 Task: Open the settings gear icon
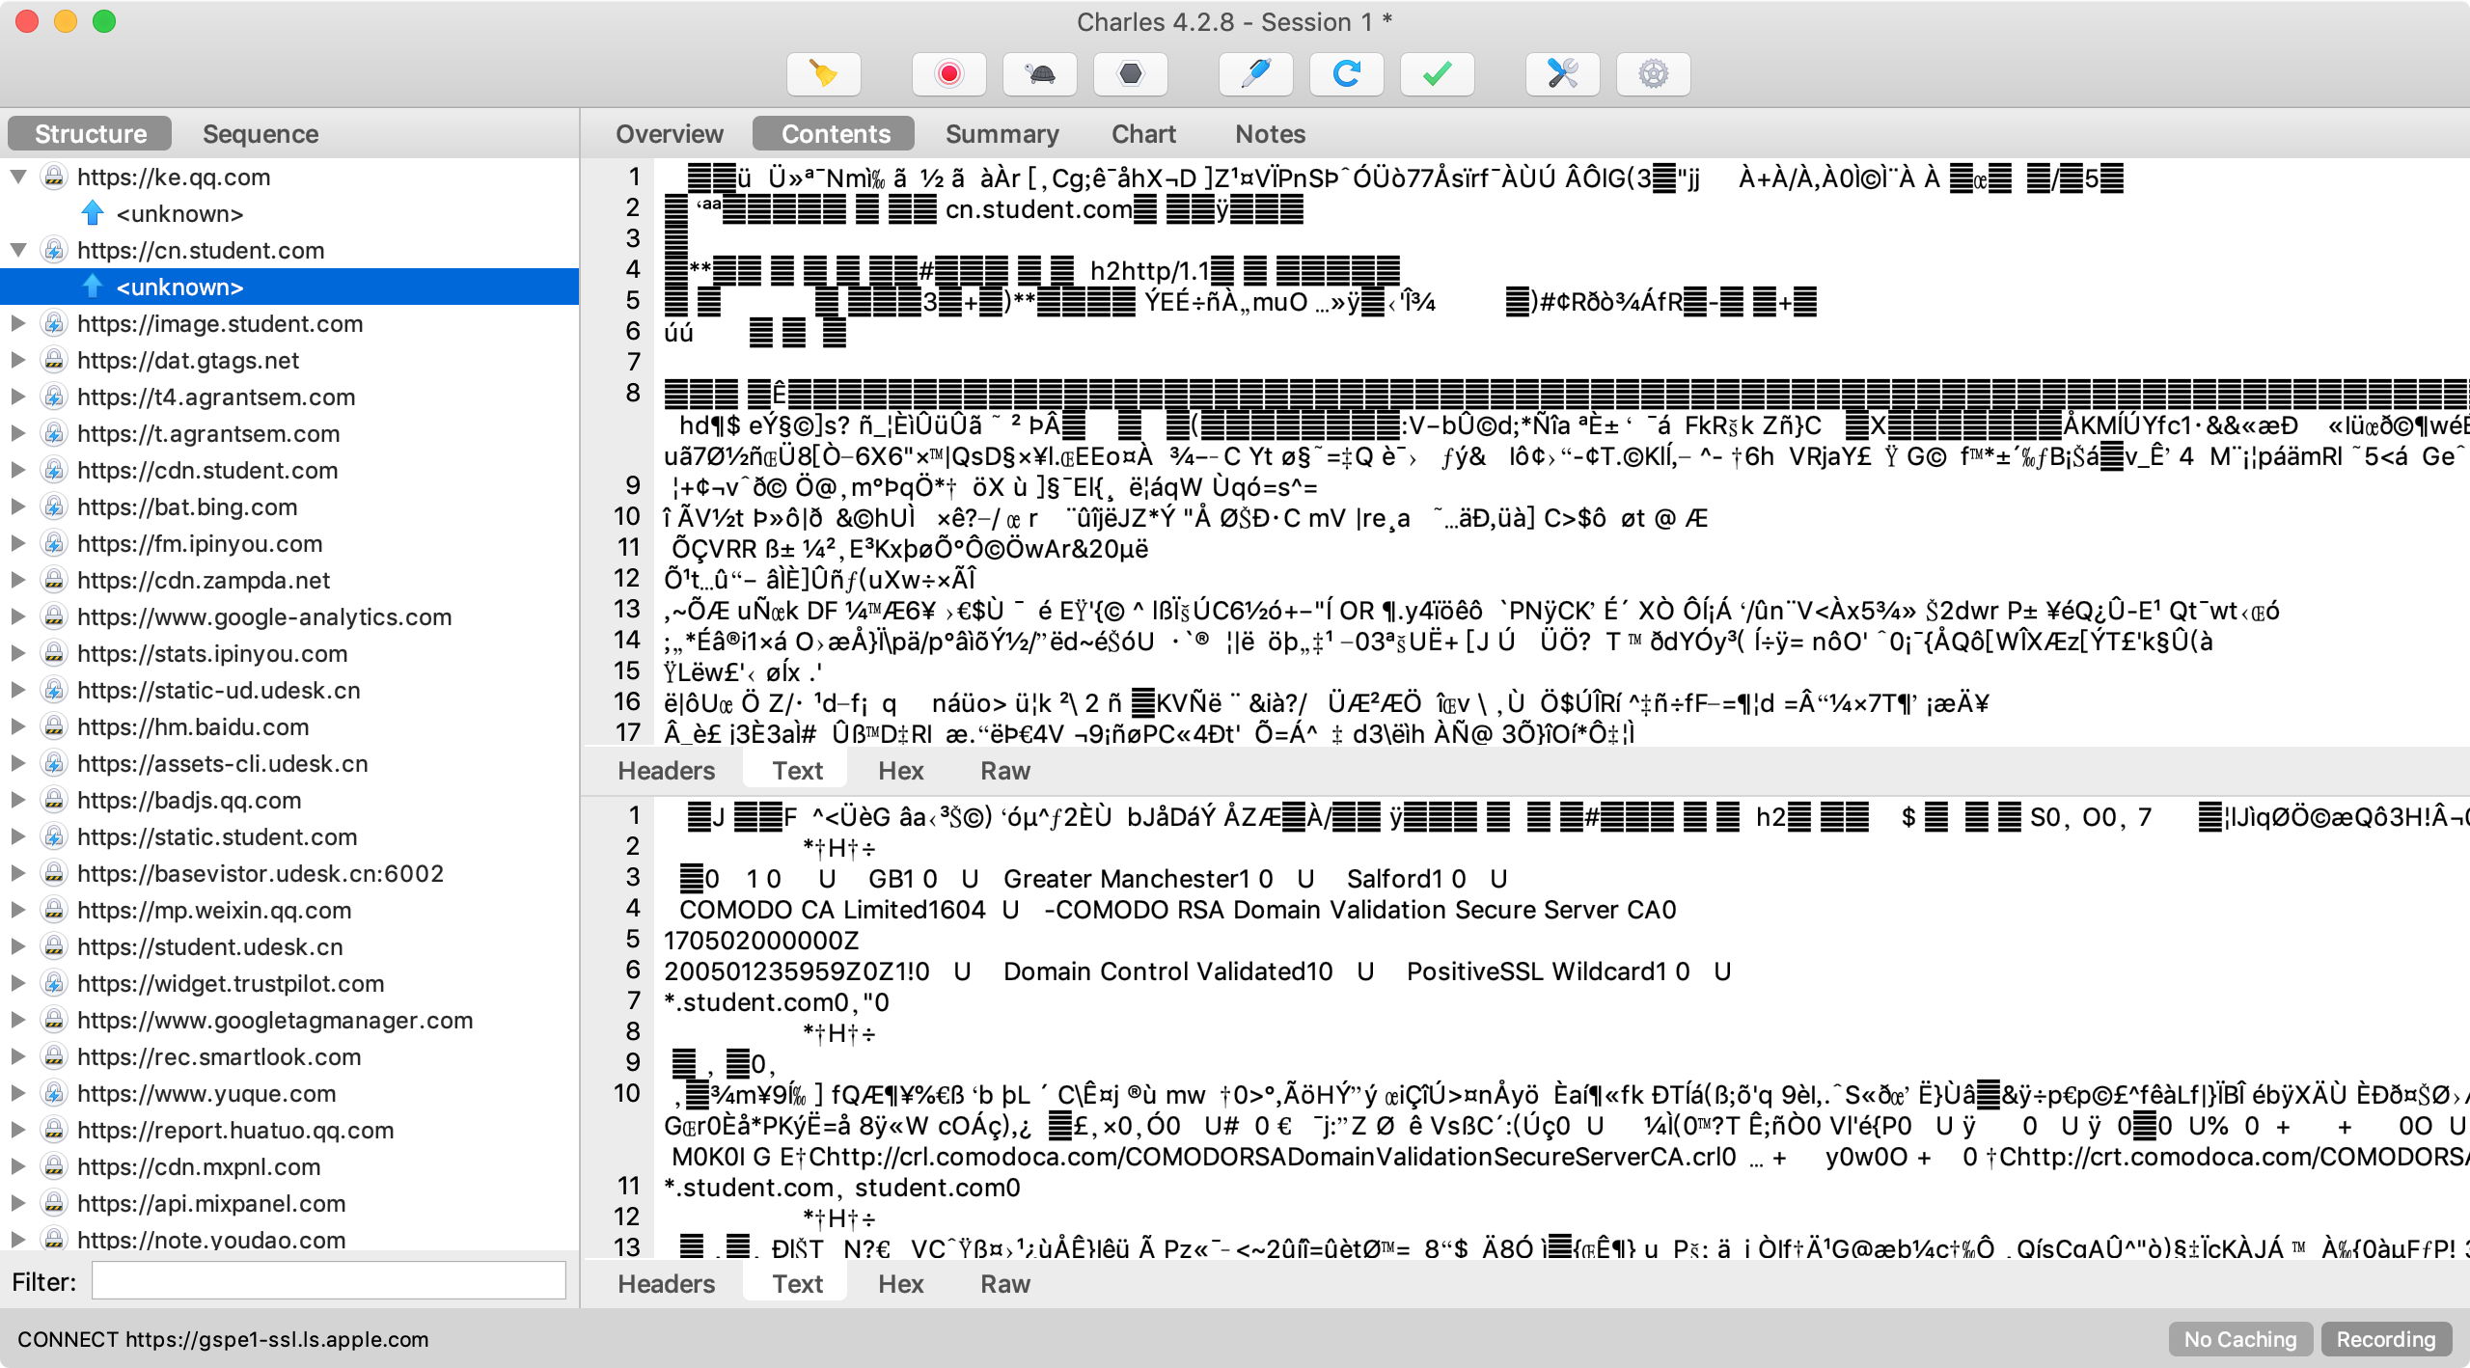tap(1653, 74)
